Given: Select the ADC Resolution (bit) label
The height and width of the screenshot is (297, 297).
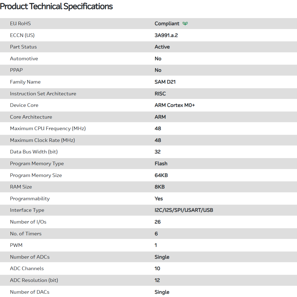Looking at the screenshot, I should 34,280.
